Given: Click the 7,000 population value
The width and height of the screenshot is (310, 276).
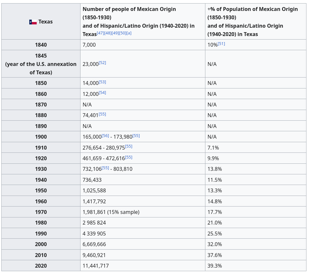Looking at the screenshot, I should click(x=89, y=45).
